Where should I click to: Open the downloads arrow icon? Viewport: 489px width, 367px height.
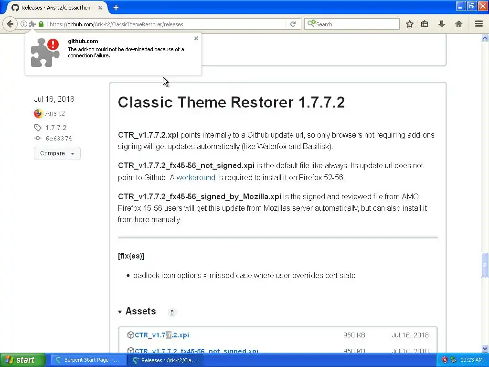point(442,24)
